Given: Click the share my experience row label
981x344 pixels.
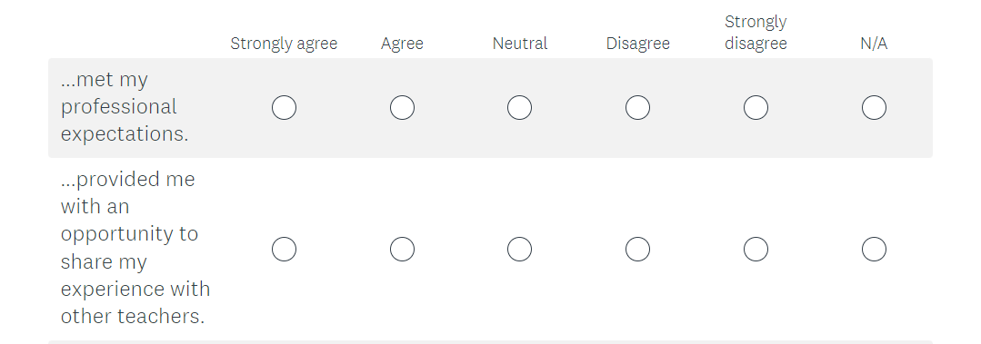Looking at the screenshot, I should click(x=135, y=248).
